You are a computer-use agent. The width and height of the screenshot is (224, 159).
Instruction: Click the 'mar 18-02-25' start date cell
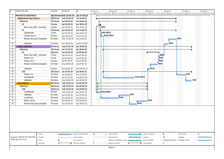tap(68, 80)
